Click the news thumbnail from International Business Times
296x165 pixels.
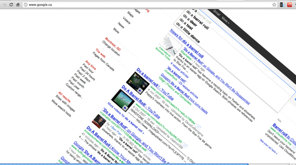170,45
